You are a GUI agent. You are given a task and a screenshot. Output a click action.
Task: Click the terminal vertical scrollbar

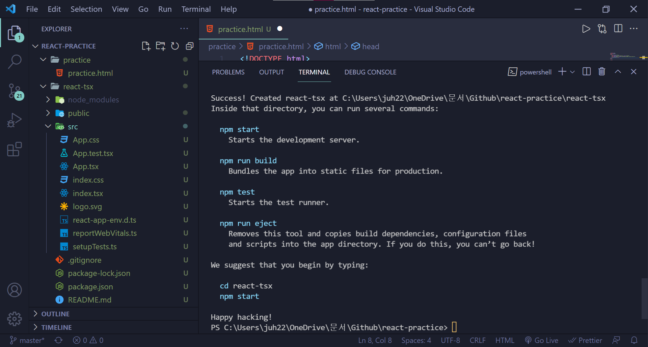tap(644, 298)
